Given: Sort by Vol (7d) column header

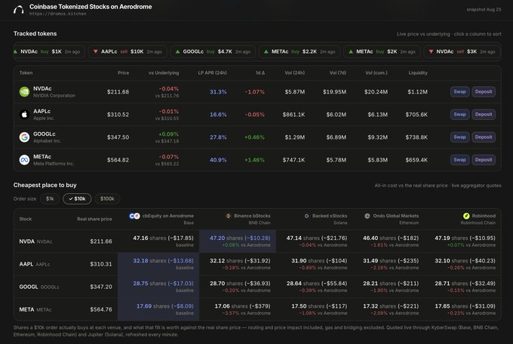Looking at the screenshot, I should click(x=338, y=73).
